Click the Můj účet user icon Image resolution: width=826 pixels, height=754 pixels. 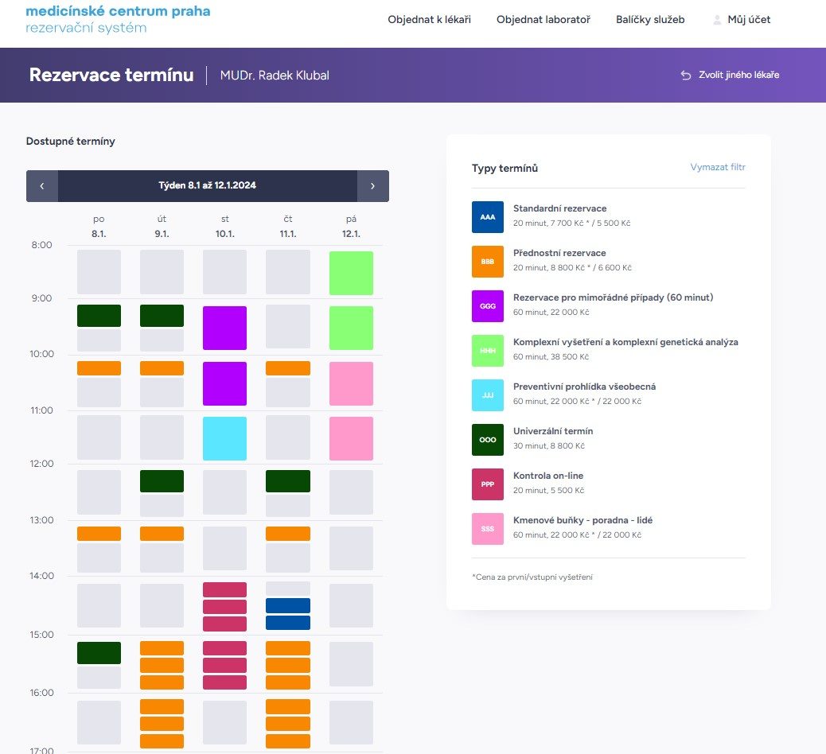point(717,19)
